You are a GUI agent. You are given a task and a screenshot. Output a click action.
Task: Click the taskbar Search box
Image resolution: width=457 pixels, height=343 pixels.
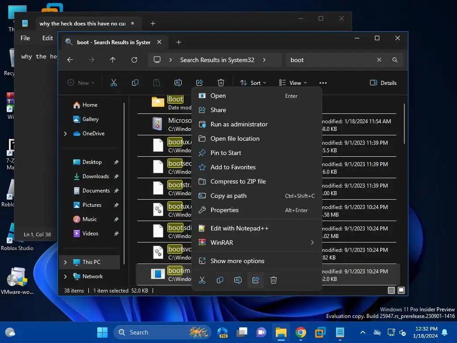click(x=162, y=332)
